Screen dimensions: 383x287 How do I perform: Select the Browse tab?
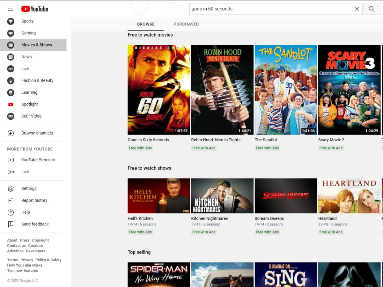point(146,24)
